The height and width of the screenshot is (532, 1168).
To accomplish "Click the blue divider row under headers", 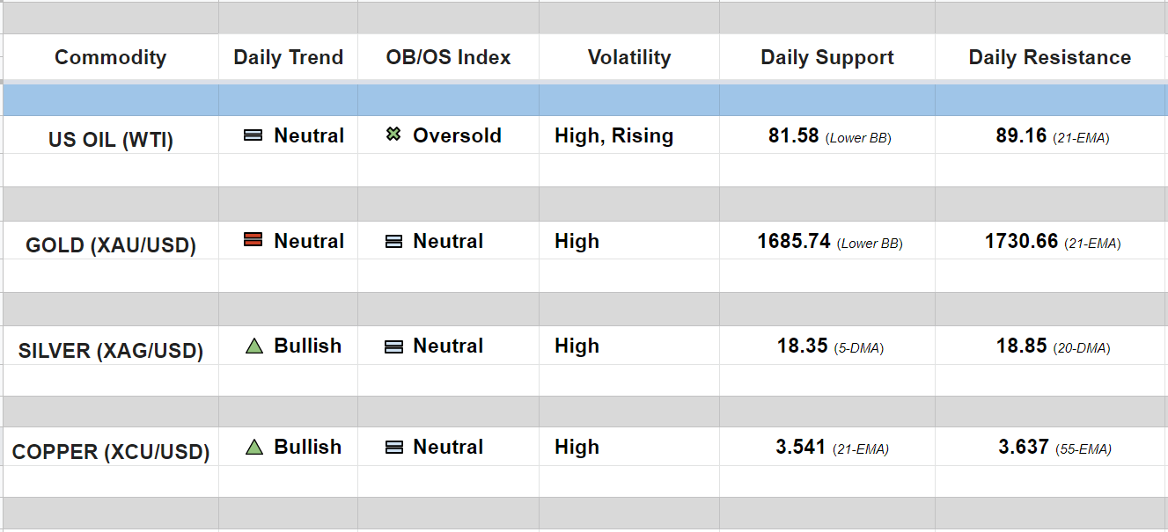I will [x=584, y=100].
